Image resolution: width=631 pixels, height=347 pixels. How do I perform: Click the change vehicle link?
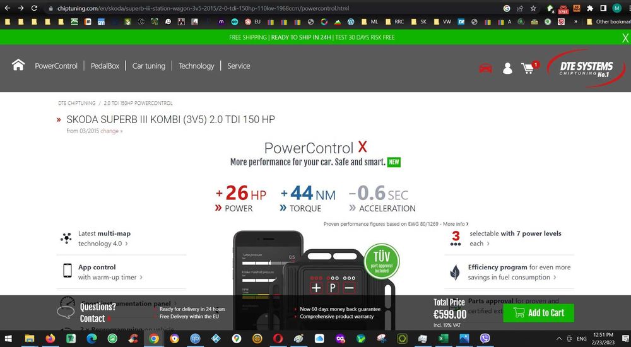click(x=111, y=131)
